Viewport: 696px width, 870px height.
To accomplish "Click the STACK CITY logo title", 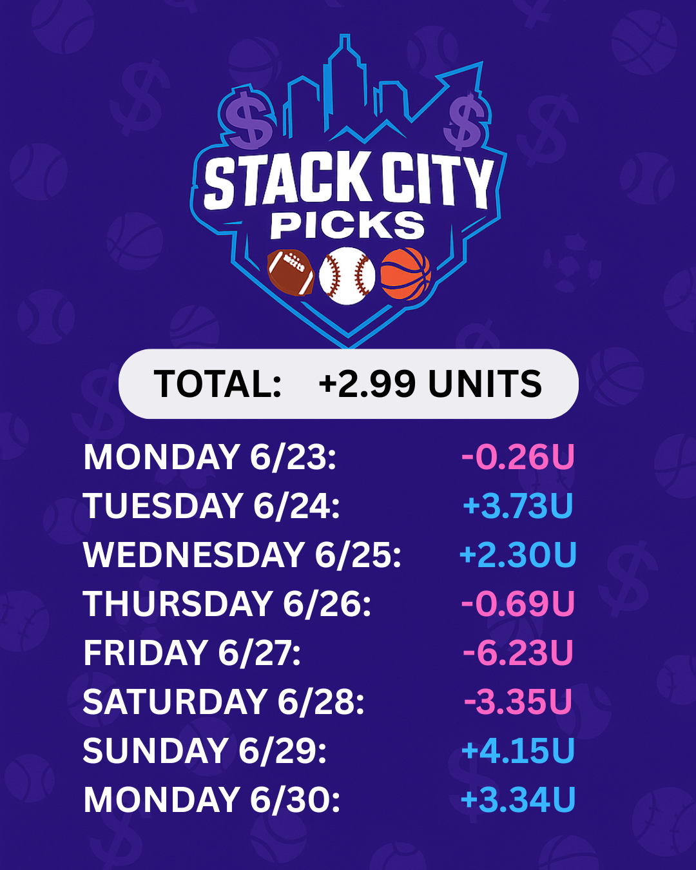I will (x=348, y=179).
